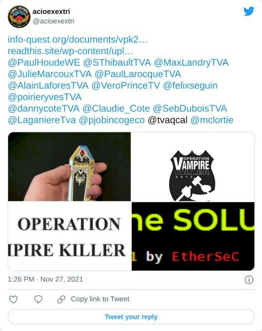The image size is (262, 331).
Task: View OPERATION VAMPIRE KILLER text image
Action: click(x=69, y=236)
